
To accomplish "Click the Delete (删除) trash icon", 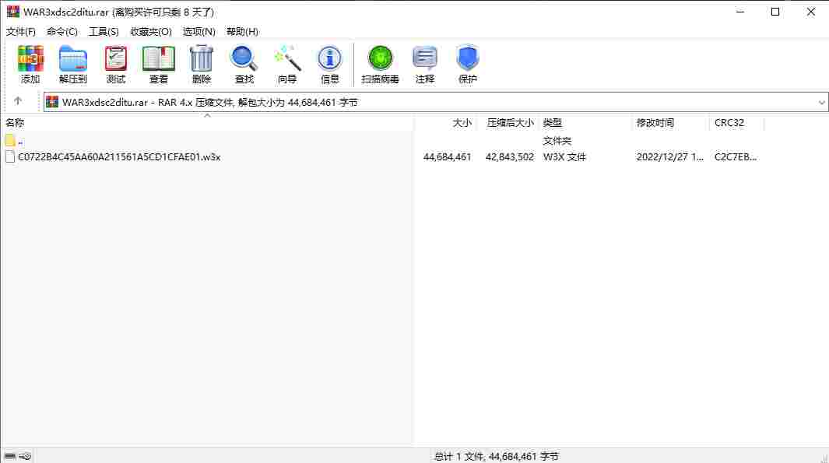I will coord(202,64).
